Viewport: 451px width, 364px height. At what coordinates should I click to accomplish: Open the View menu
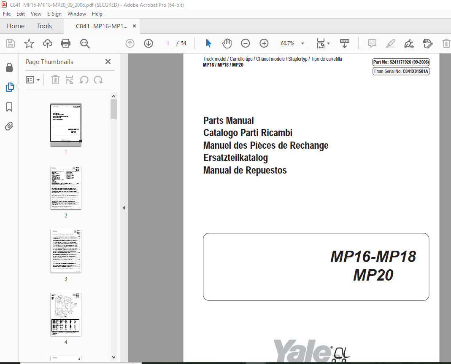click(x=36, y=14)
